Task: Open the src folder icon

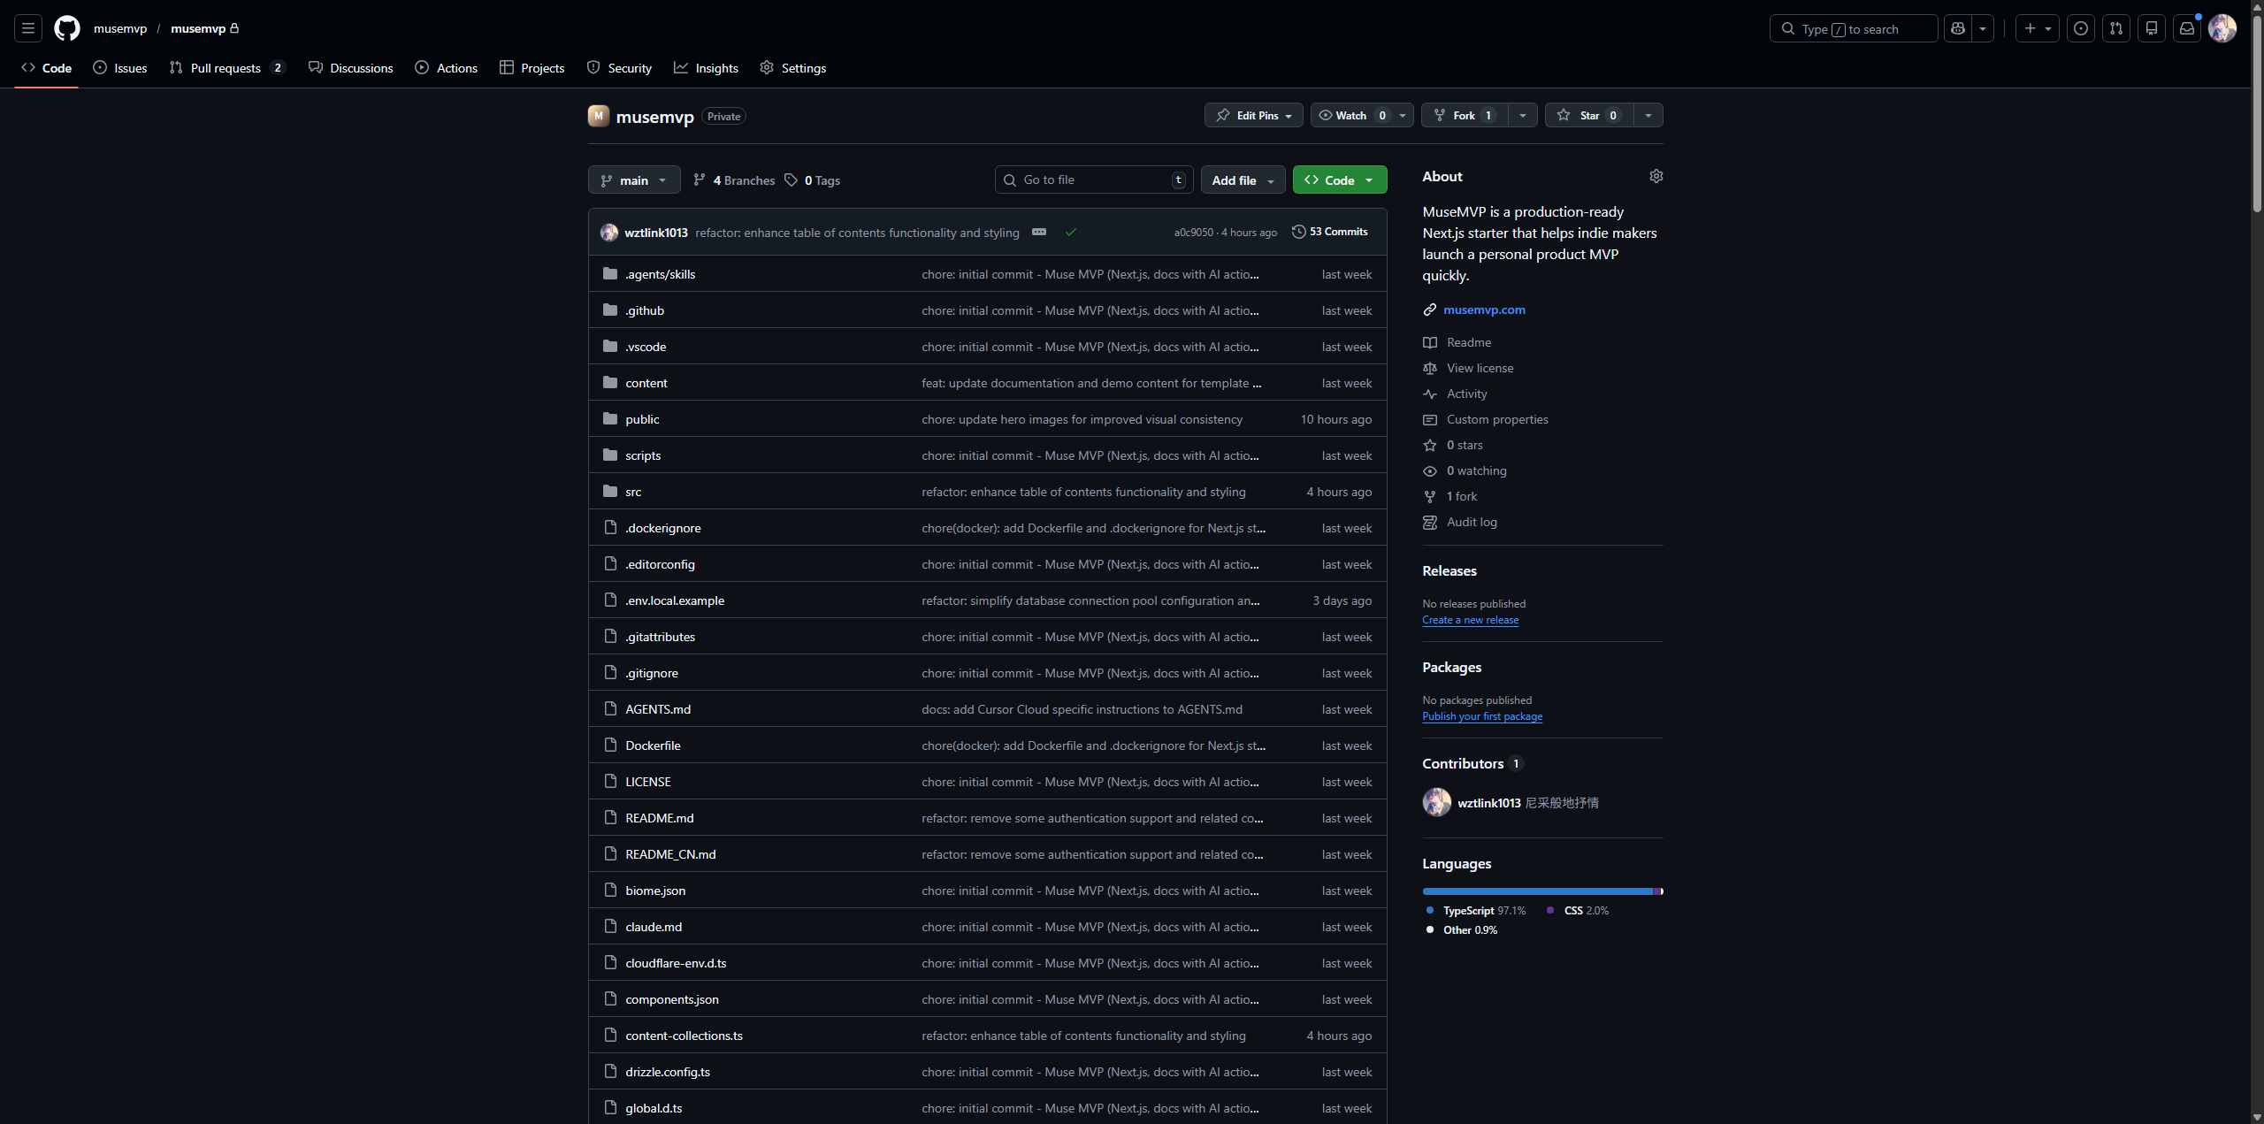Action: [x=610, y=491]
